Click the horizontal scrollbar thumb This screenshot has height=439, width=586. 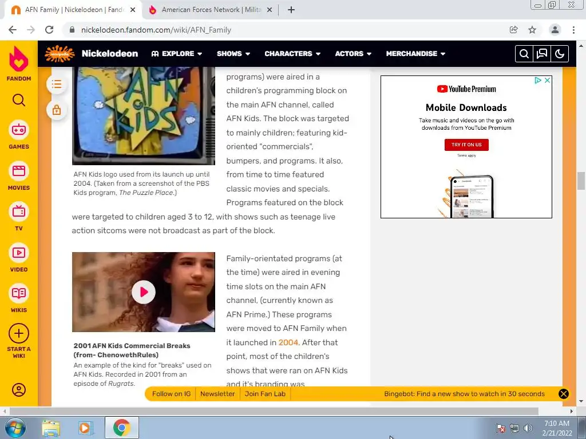(274, 412)
